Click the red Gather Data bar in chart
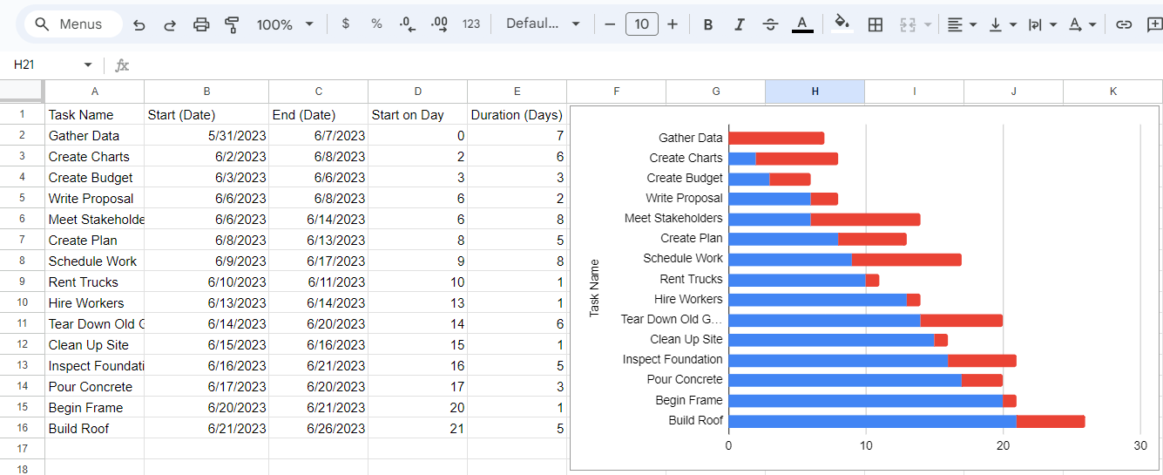 [x=776, y=138]
